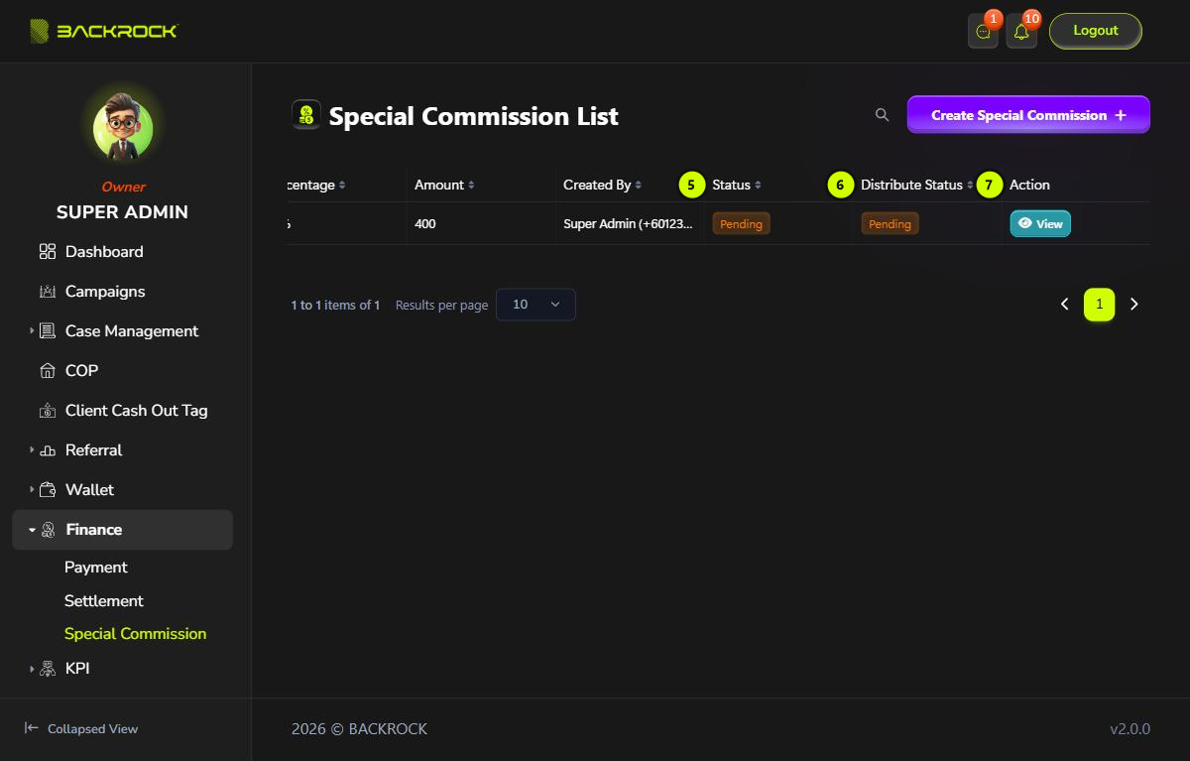Screen dimensions: 1190x761
Task: Sort by Created By column arrows
Action: coord(639,186)
